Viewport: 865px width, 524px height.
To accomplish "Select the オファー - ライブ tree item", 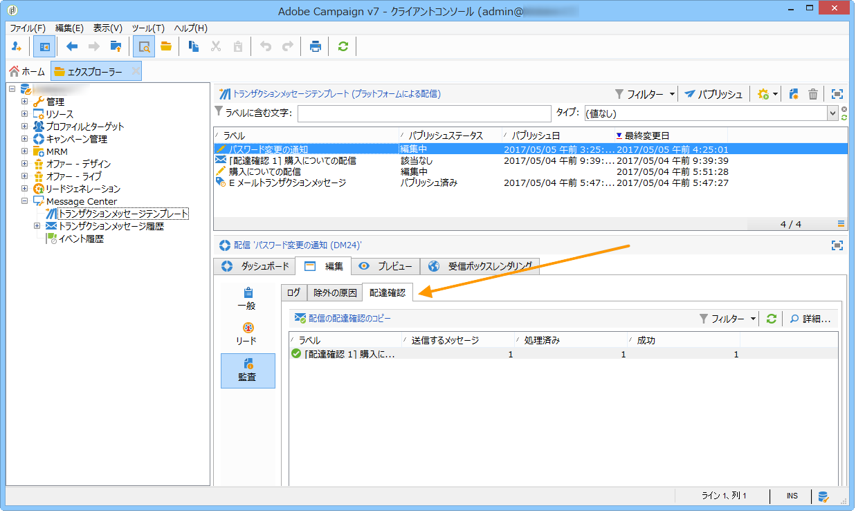I will point(73,176).
